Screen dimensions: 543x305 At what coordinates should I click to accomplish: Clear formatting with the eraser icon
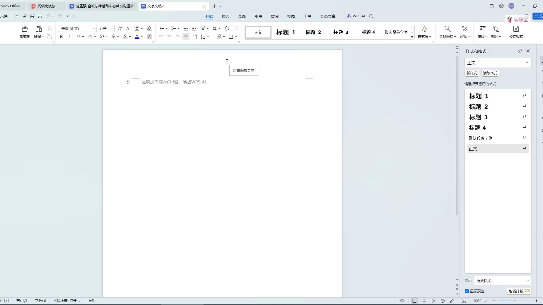click(x=149, y=28)
